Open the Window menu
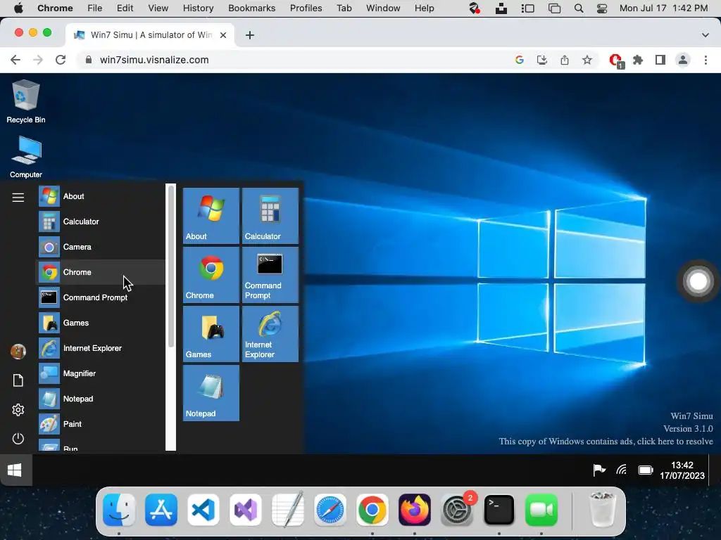The height and width of the screenshot is (540, 721). click(x=383, y=8)
